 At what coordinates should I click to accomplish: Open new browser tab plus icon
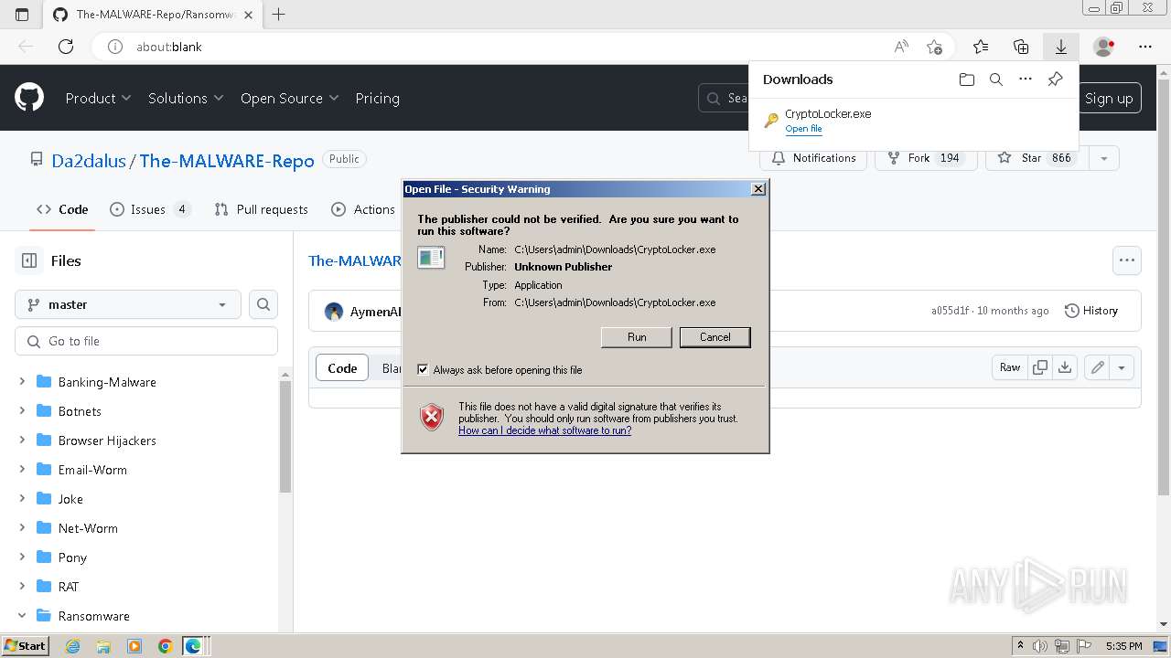[279, 14]
